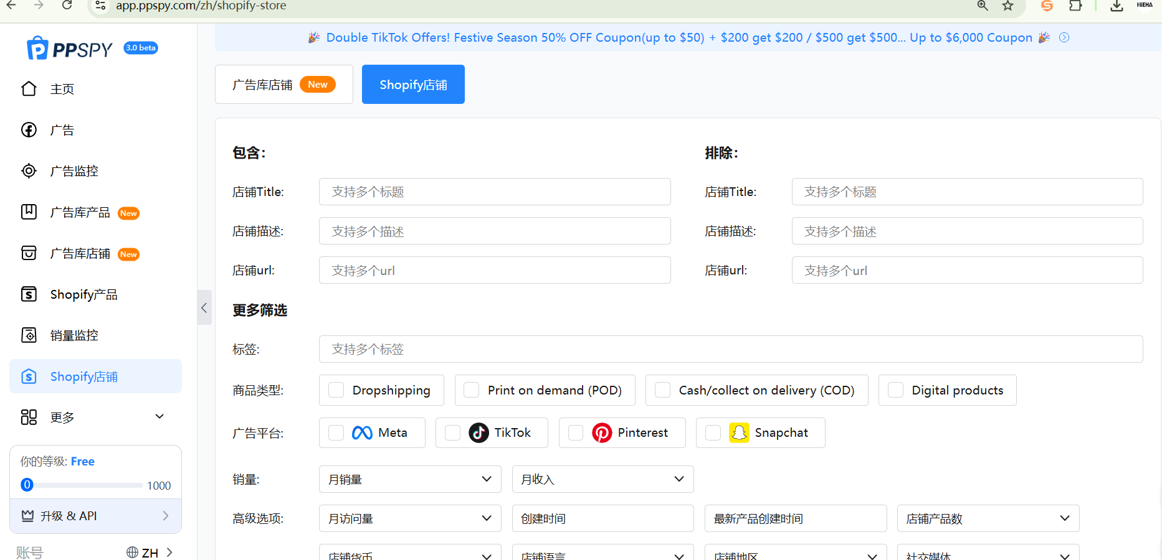
Task: Select the Shopify店铺 tab
Action: point(413,85)
